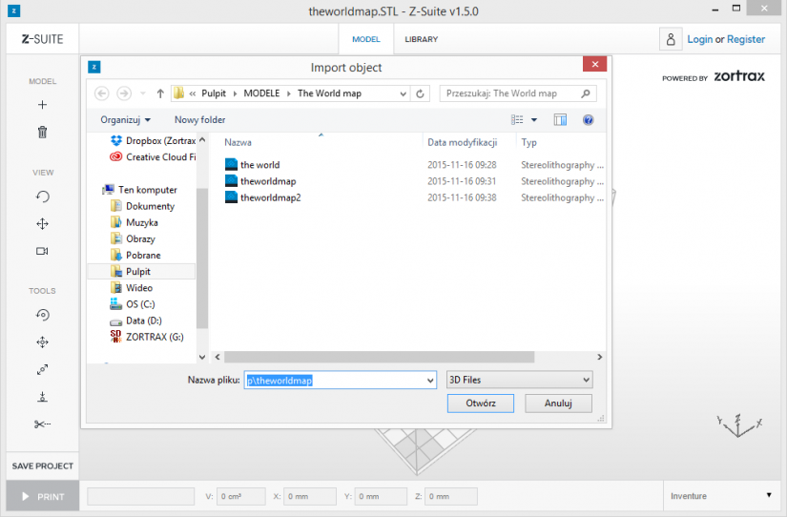Image resolution: width=787 pixels, height=517 pixels.
Task: Switch to the LIBRARY tab
Action: [422, 39]
